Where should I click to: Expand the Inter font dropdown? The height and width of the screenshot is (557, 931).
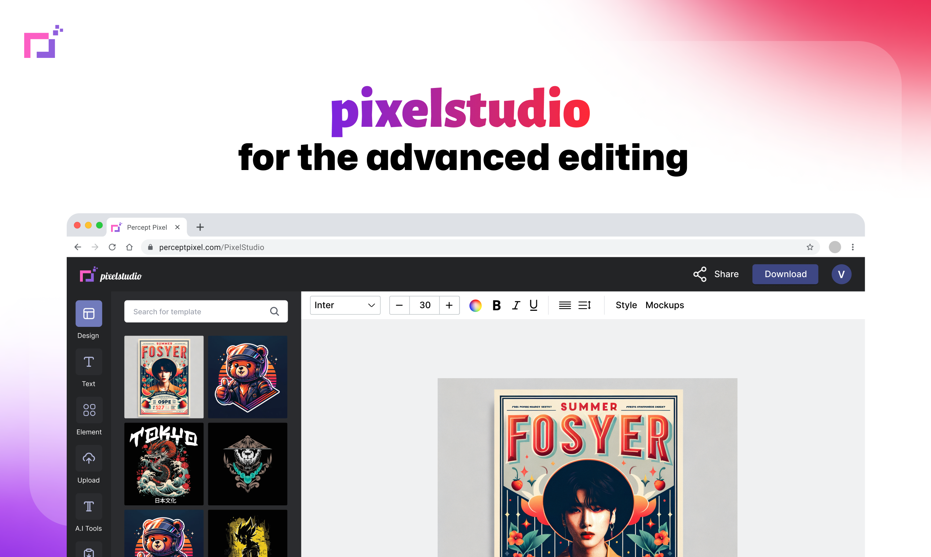(345, 305)
